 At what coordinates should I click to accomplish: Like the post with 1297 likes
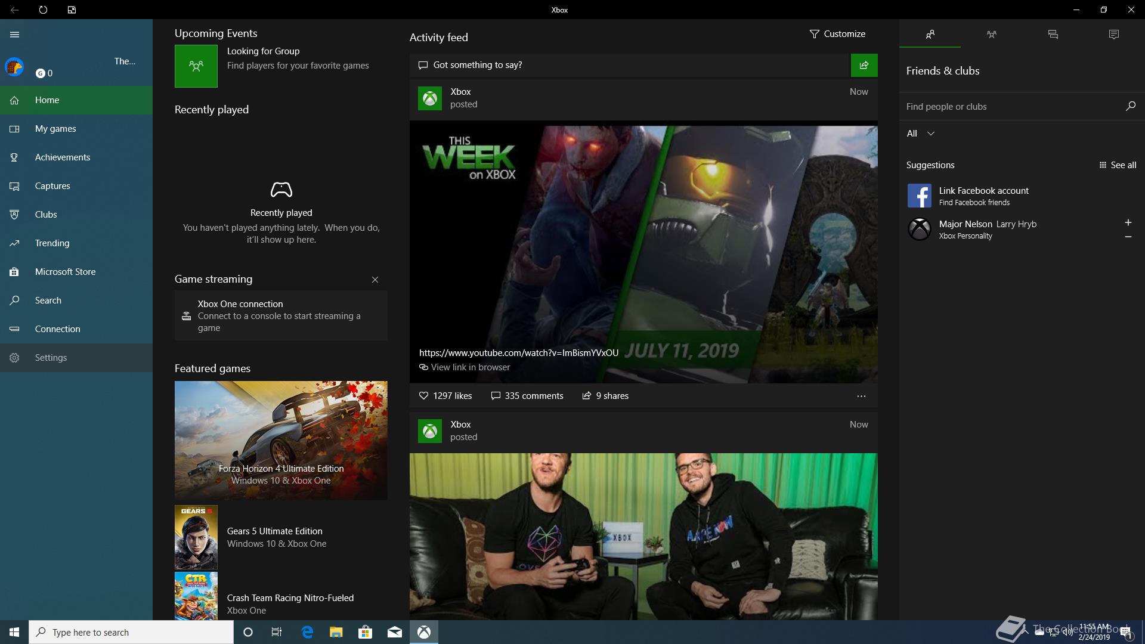click(x=445, y=396)
